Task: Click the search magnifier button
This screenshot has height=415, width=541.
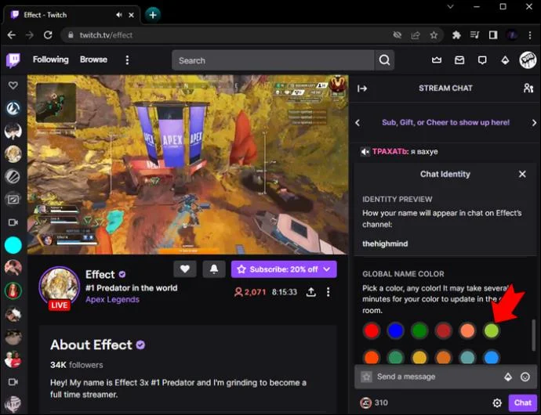Action: (384, 60)
